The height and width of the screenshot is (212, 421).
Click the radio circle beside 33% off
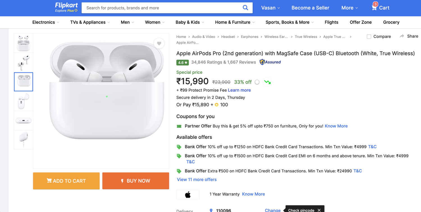click(257, 82)
